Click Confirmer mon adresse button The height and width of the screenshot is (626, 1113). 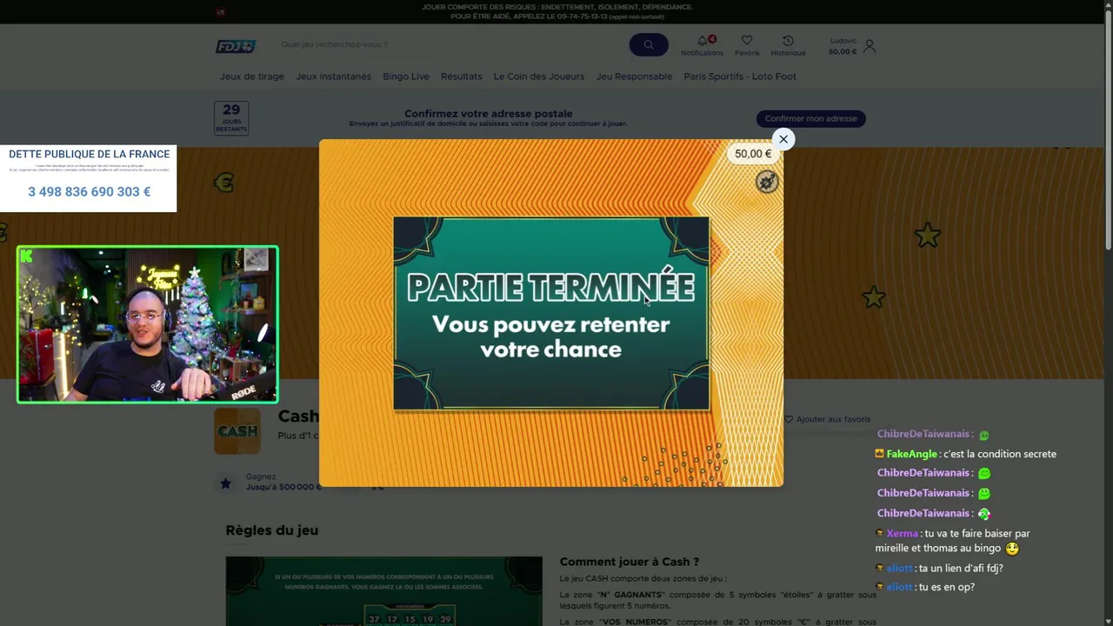pos(810,118)
